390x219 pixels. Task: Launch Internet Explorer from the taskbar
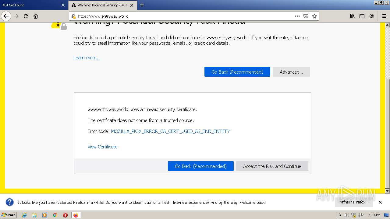(24, 215)
